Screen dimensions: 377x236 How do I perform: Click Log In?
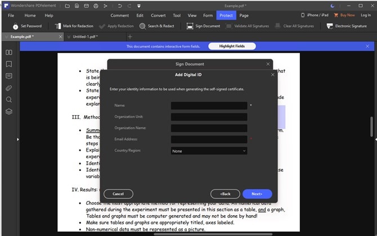366,15
